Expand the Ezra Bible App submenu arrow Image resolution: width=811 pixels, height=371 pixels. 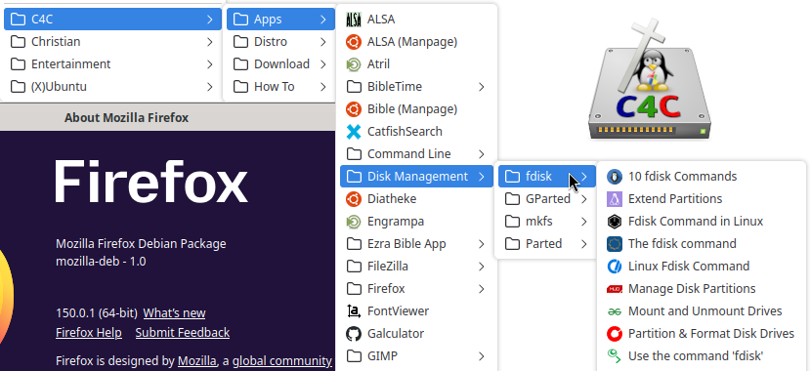pyautogui.click(x=482, y=244)
